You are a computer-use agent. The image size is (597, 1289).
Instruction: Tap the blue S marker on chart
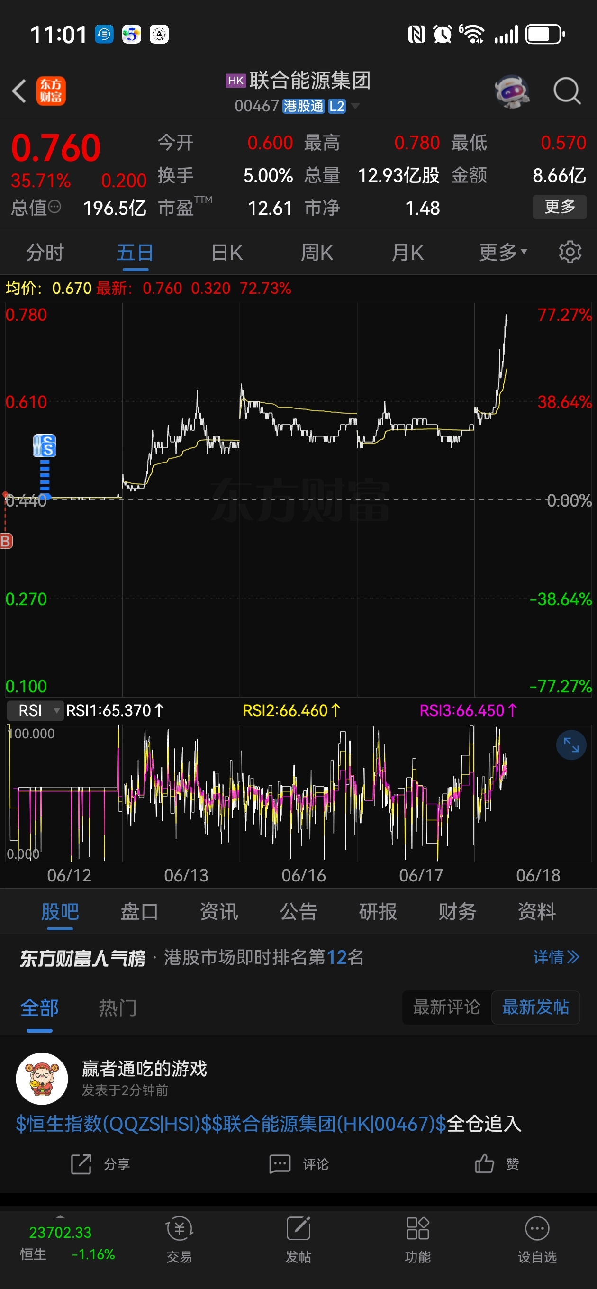click(x=45, y=445)
